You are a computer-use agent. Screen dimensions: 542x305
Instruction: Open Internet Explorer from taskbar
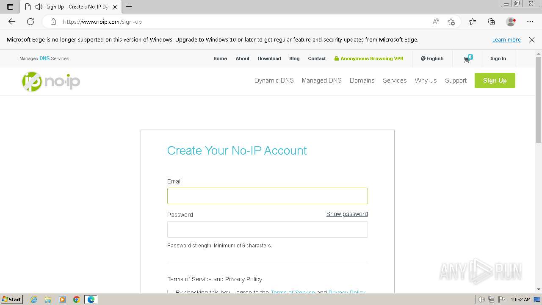pos(33,299)
